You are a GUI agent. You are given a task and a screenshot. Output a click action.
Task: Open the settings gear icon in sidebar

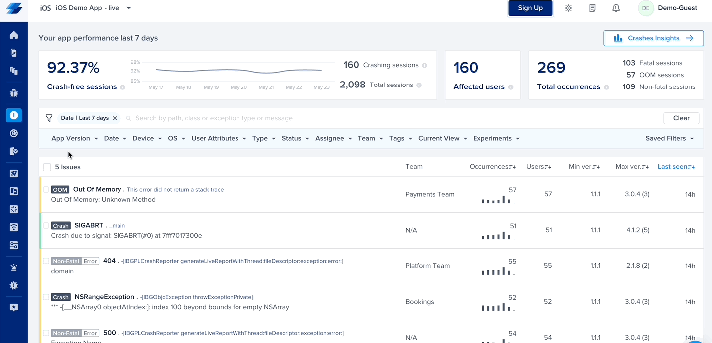(x=14, y=285)
